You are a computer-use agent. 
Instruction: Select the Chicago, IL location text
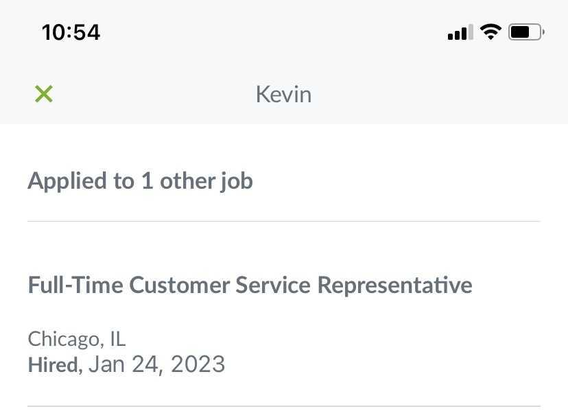[x=77, y=340]
